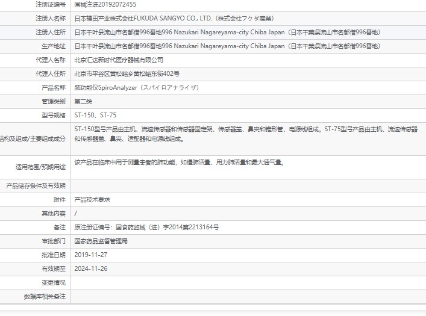426x316 pixels.
Task: Select expiry date 2024-11-26
Action: tap(91, 269)
